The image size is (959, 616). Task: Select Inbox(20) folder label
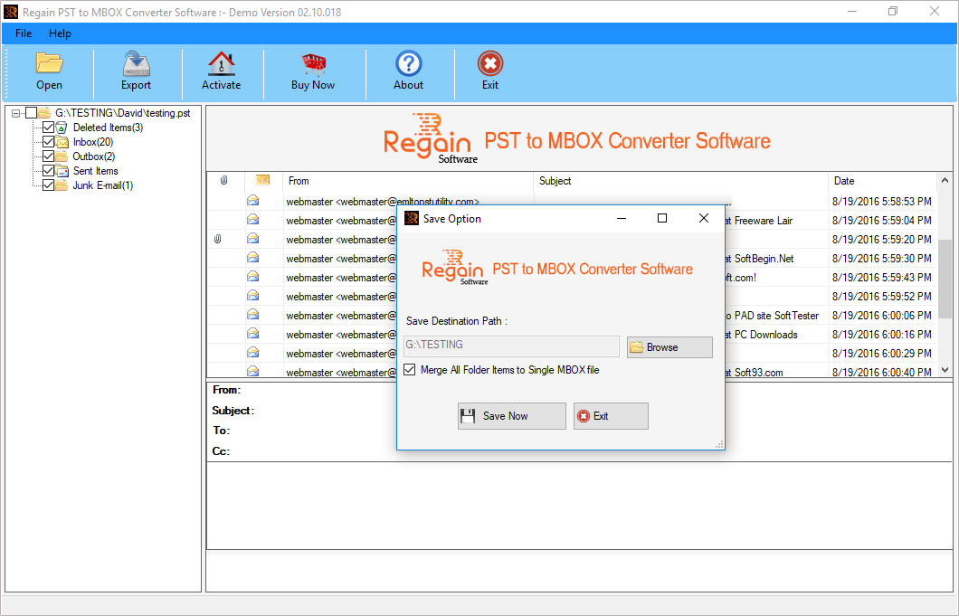tap(93, 142)
